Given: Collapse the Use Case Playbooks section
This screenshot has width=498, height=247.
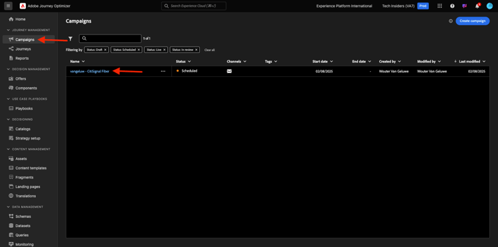Looking at the screenshot, I should [x=8, y=99].
